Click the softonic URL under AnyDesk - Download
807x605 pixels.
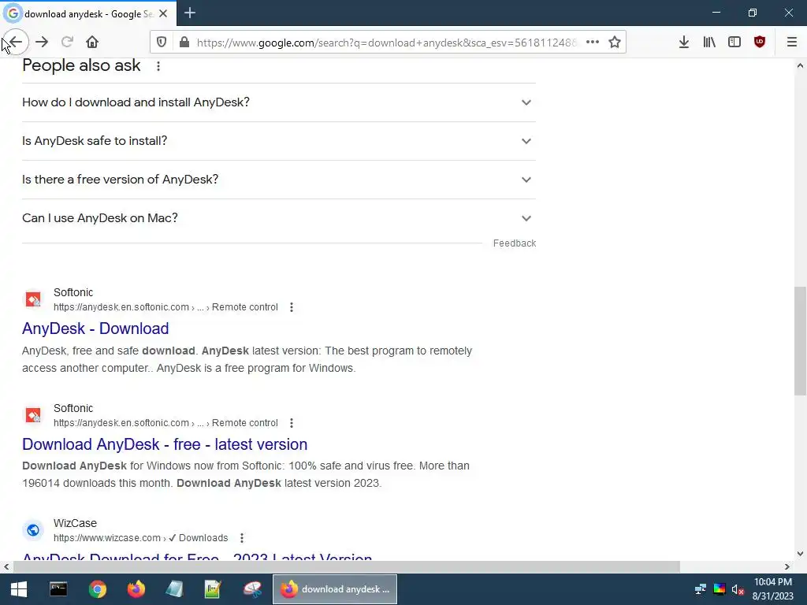[x=165, y=307]
